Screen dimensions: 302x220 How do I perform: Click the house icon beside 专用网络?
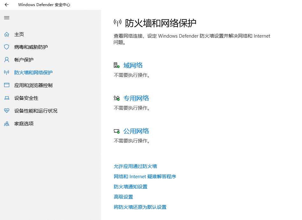116,98
